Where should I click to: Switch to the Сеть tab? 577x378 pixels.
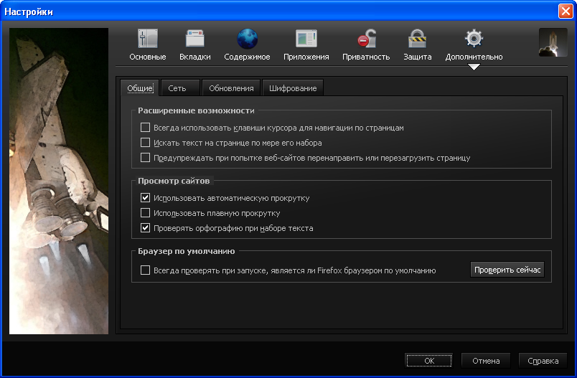(177, 88)
